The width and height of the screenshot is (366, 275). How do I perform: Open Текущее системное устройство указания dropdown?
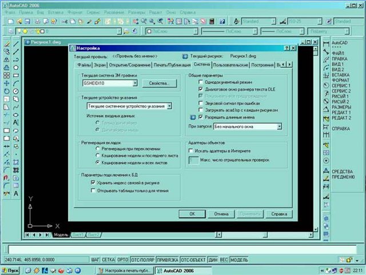pyautogui.click(x=170, y=106)
